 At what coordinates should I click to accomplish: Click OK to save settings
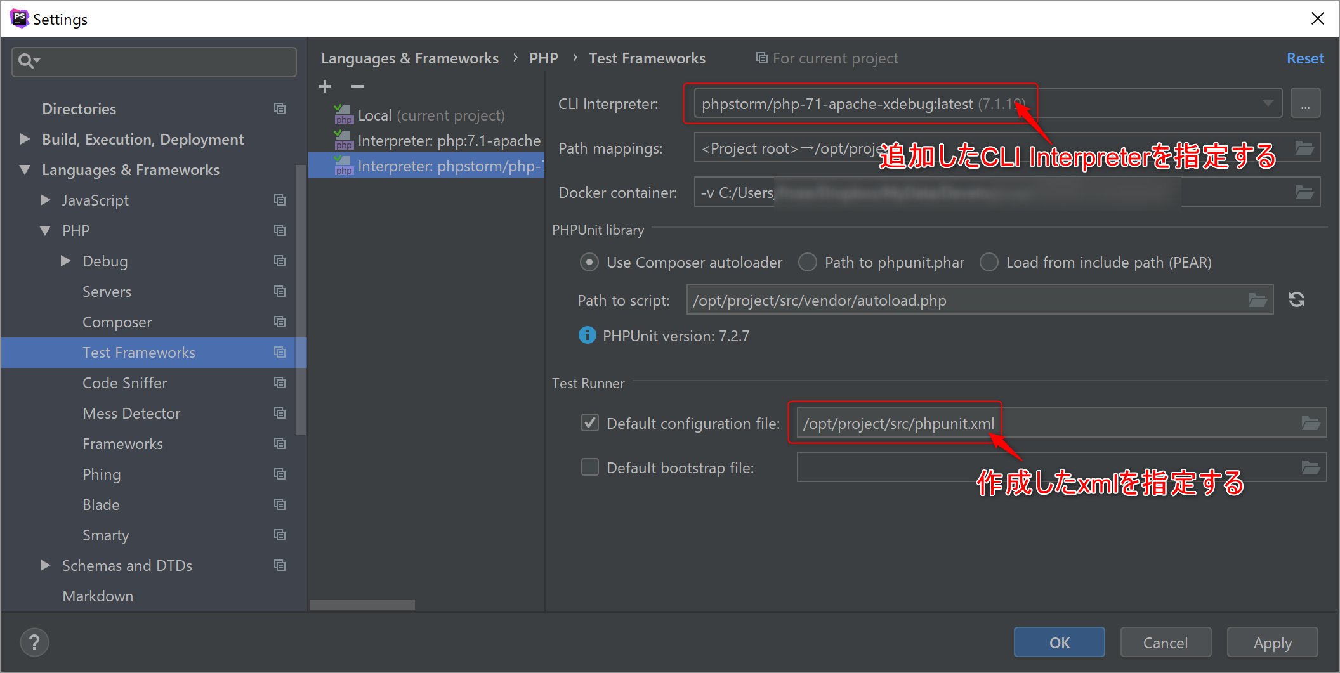1059,643
